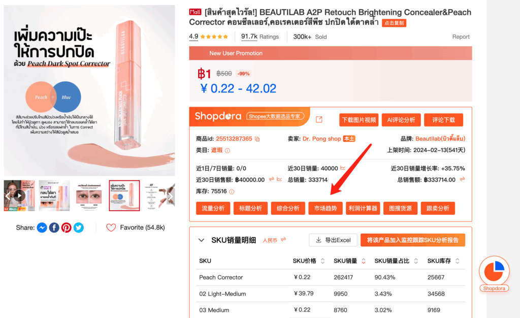Toggle Favorite heart for this product
The width and height of the screenshot is (520, 318).
pyautogui.click(x=111, y=228)
